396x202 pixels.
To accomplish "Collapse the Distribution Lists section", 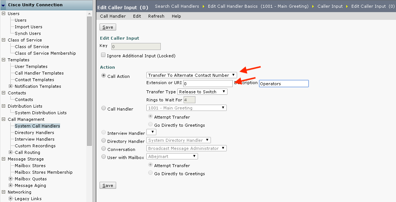I will tap(4, 106).
